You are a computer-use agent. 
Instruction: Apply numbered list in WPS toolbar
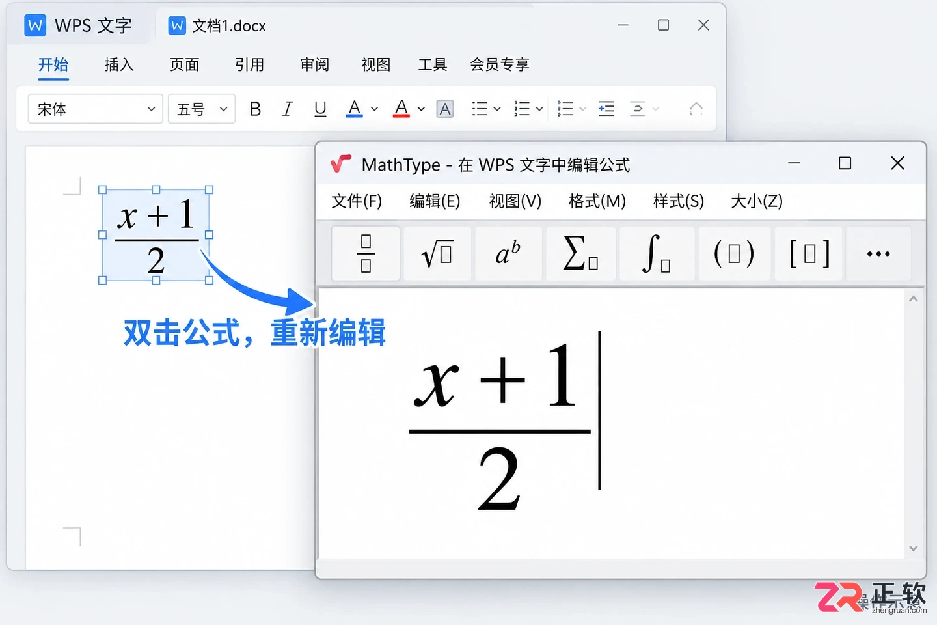pyautogui.click(x=522, y=109)
